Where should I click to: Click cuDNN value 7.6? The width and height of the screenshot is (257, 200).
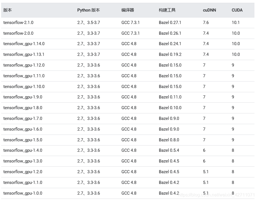pyautogui.click(x=206, y=23)
